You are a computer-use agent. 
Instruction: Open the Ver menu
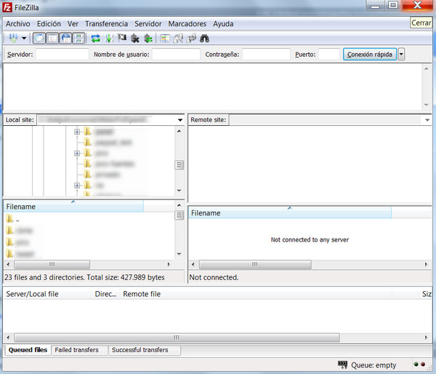[x=73, y=24]
